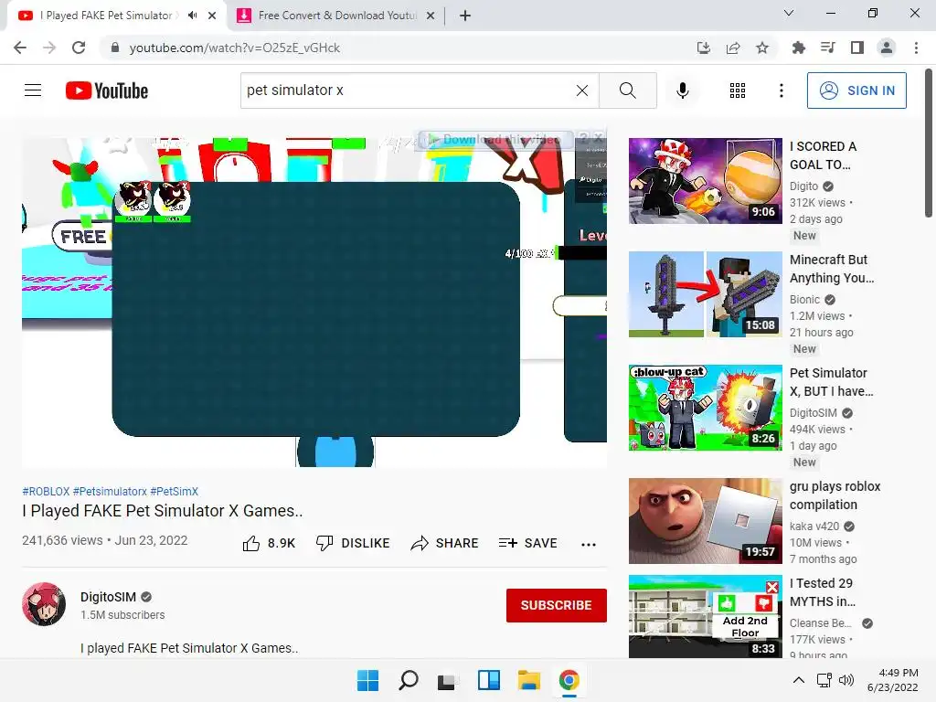Open the DigitoSIM channel avatar
Screen dimensions: 936x702
(44, 604)
